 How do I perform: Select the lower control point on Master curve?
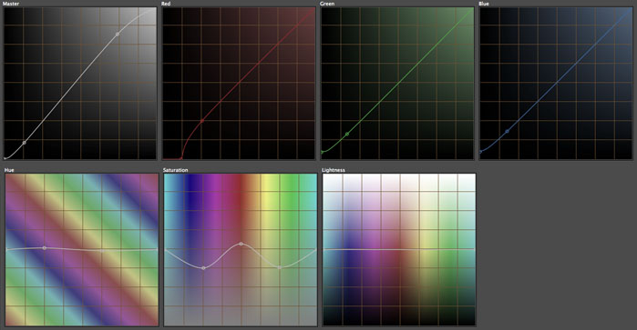coord(24,143)
